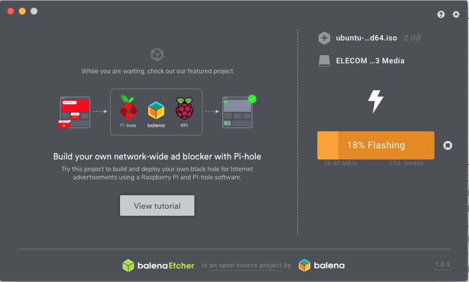Click the View tutorial button
The width and height of the screenshot is (469, 282).
(x=157, y=206)
